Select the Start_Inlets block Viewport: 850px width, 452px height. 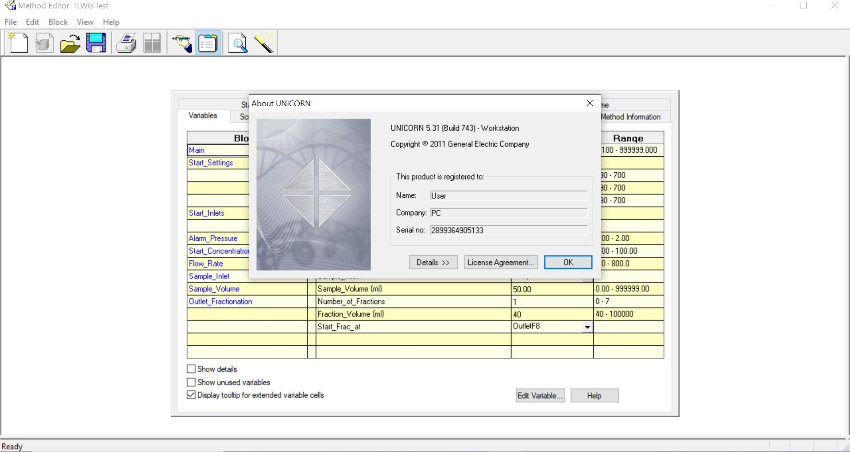click(x=206, y=213)
